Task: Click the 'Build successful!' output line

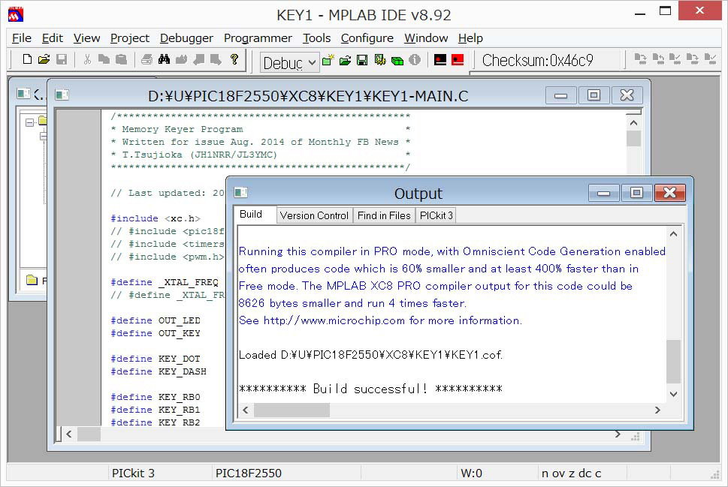Action: [370, 388]
